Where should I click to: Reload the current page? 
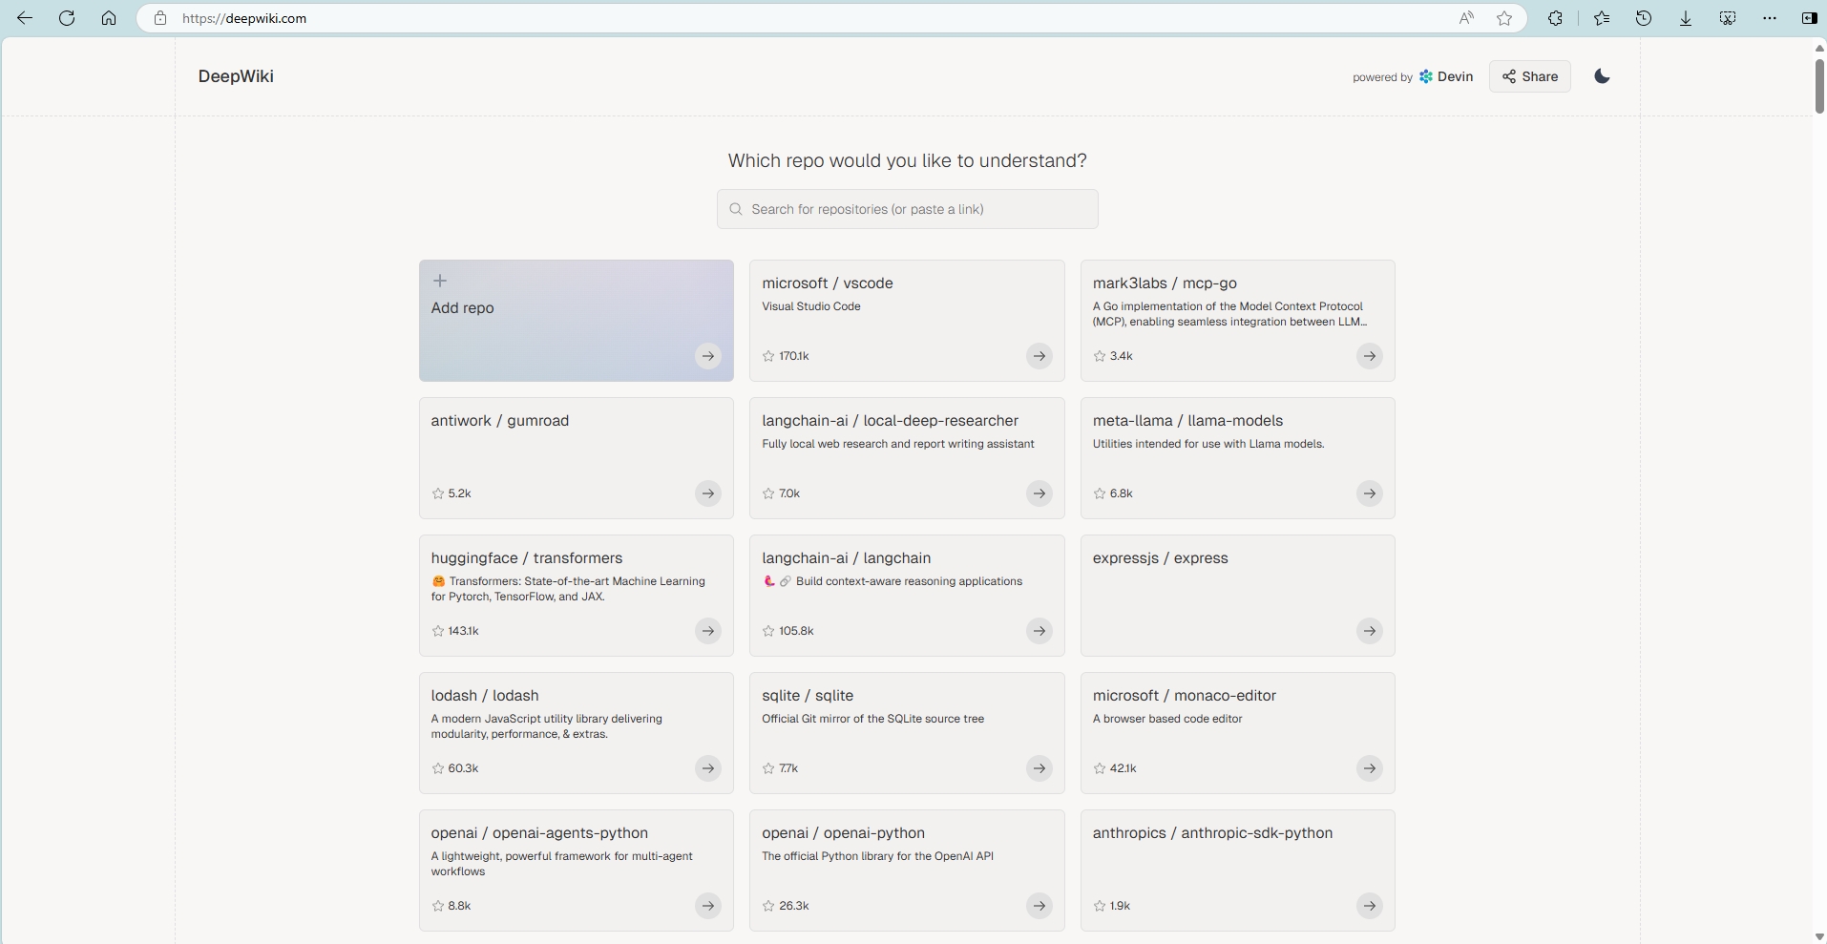(x=67, y=18)
